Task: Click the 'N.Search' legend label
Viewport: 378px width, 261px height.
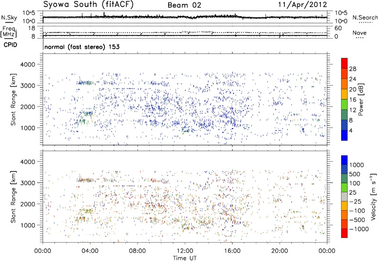Action: tap(365, 17)
